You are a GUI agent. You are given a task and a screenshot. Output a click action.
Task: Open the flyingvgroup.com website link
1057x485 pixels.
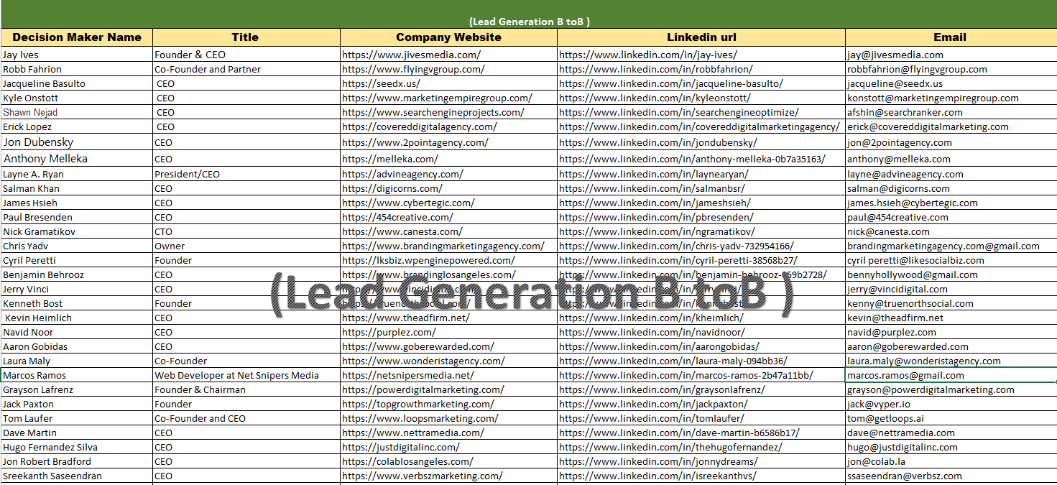413,69
